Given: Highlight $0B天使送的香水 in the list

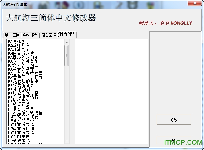Looking at the screenshot, I should pos(23,81).
